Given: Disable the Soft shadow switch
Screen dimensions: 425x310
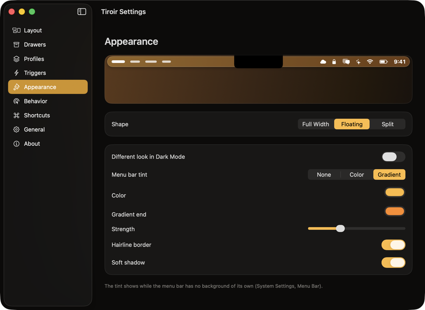Looking at the screenshot, I should [x=393, y=263].
